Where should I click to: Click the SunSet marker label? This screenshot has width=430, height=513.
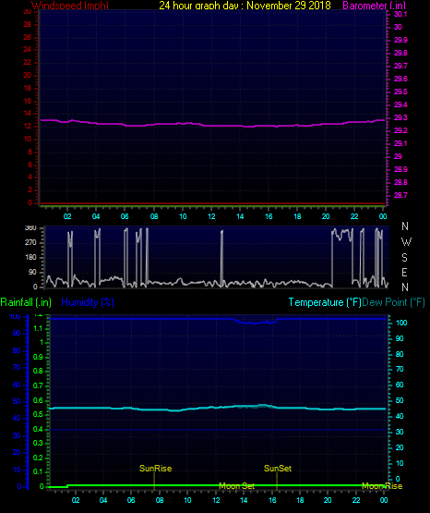(x=278, y=469)
